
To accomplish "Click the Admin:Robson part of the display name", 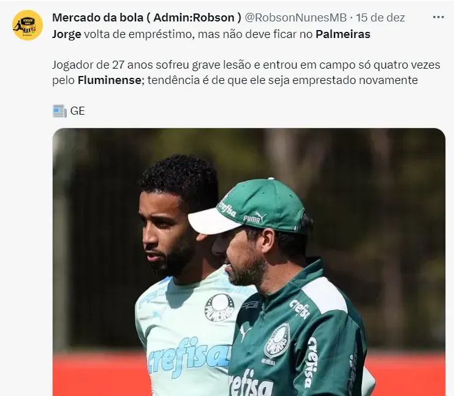I will click(194, 18).
